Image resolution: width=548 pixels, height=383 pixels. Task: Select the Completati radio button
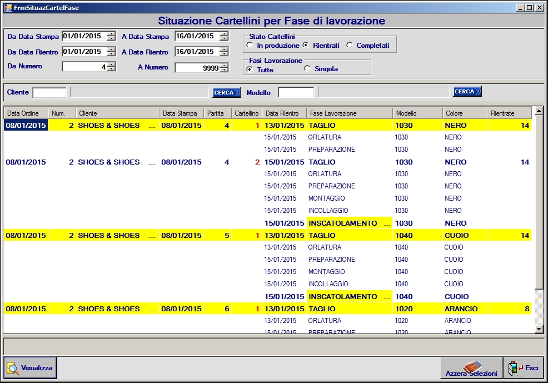350,46
